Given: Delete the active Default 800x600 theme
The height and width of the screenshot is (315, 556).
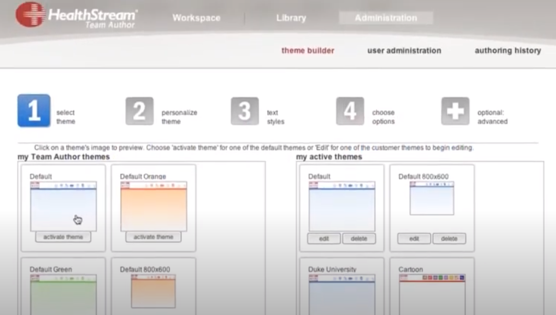Looking at the screenshot, I should pyautogui.click(x=449, y=239).
